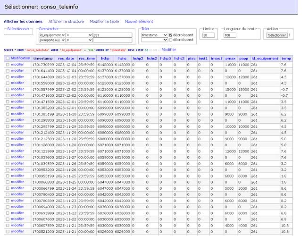The width and height of the screenshot is (308, 236).
Task: Switch to the Modifier la table tab
Action: (x=104, y=21)
